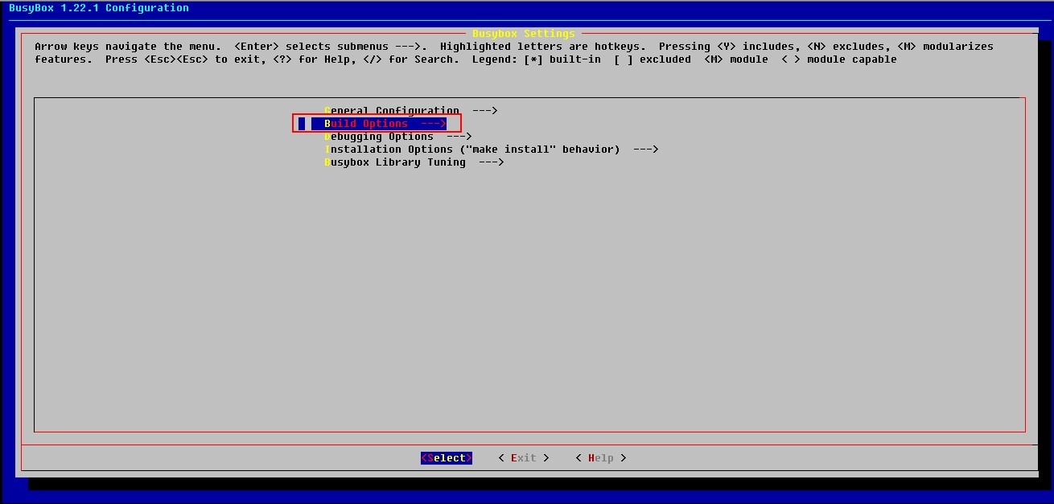Click hotkey letter I of Installation Options
The width and height of the screenshot is (1054, 504).
(x=327, y=150)
